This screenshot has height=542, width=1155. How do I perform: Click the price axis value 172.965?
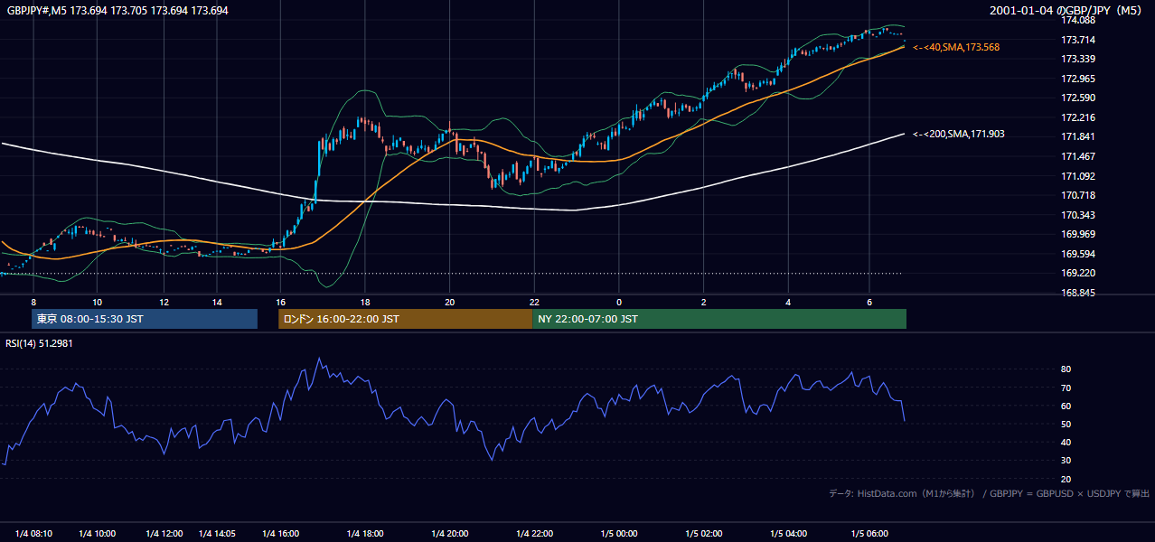[x=1077, y=79]
